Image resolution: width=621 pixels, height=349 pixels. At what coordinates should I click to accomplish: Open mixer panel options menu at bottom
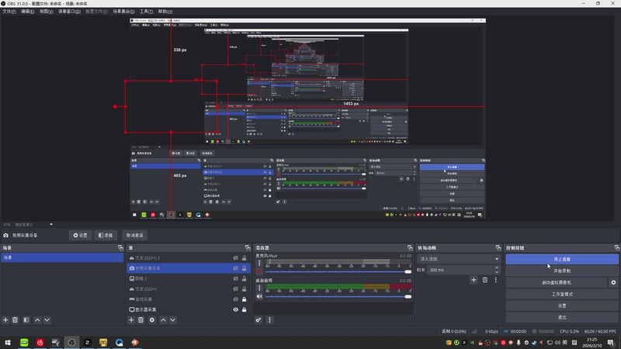(x=269, y=320)
